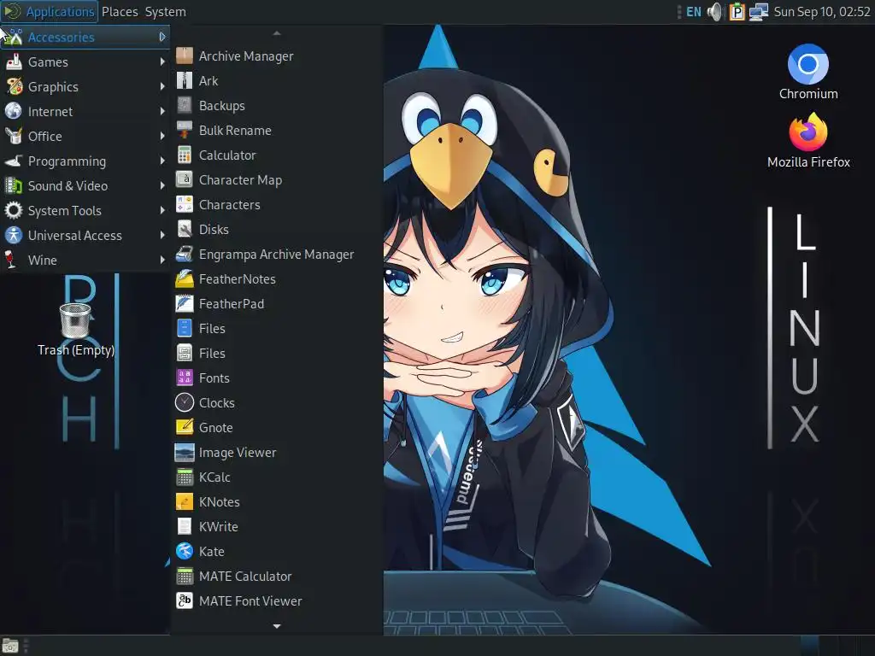Viewport: 875px width, 656px height.
Task: Open the System menu
Action: coord(165,12)
